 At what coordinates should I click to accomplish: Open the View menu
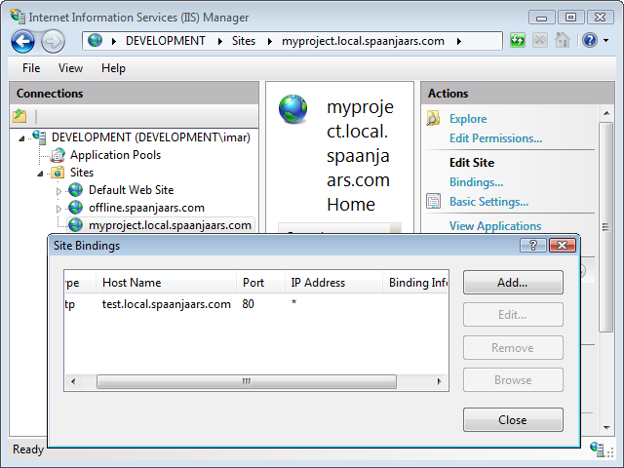click(x=70, y=68)
